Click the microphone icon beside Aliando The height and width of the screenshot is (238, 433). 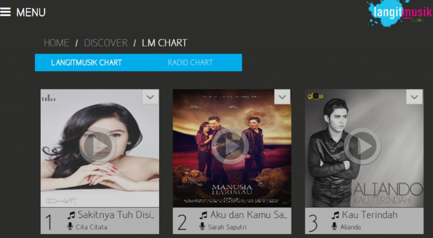pos(334,227)
